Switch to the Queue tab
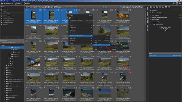182x102 pixels. click(18, 3)
